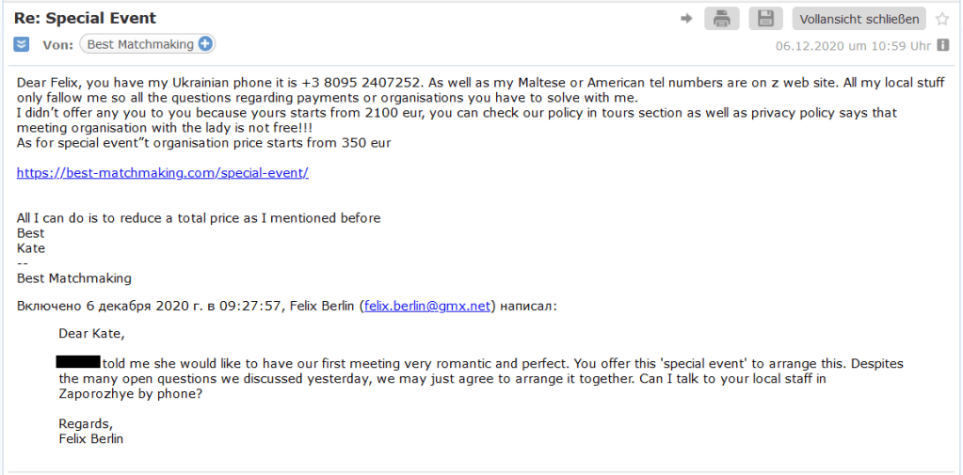This screenshot has height=475, width=963.
Task: Save the email with the floppy disk icon
Action: [x=765, y=18]
